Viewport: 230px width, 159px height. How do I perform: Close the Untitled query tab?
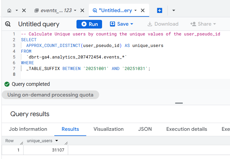tap(143, 11)
